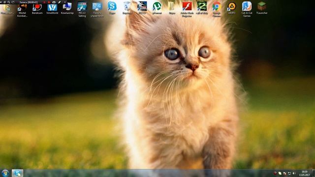
Task: Open the uTorrent desktop shortcut
Action: [x=157, y=8]
